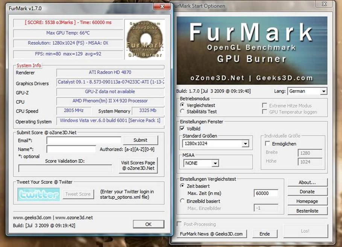342x247 pixels.
Task: Click the Homepage button
Action: [307, 201]
